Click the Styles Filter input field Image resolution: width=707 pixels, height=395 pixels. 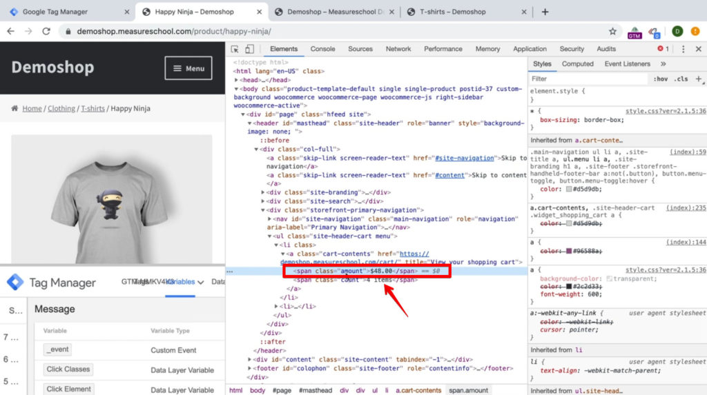[588, 79]
